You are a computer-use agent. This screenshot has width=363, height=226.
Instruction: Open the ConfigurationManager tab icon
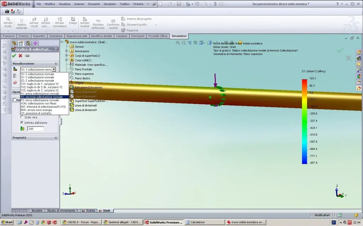(x=28, y=43)
